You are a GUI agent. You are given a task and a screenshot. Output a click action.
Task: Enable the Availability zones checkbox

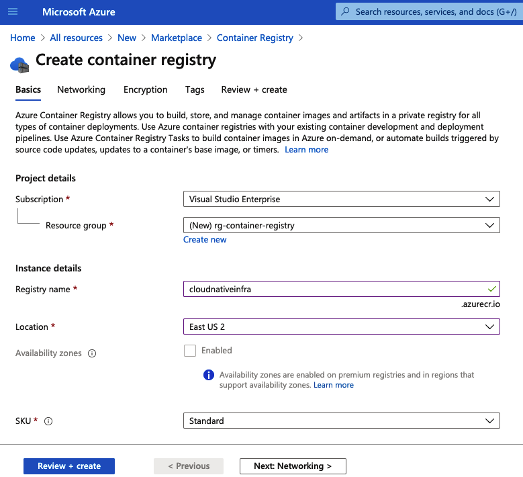[x=190, y=351]
